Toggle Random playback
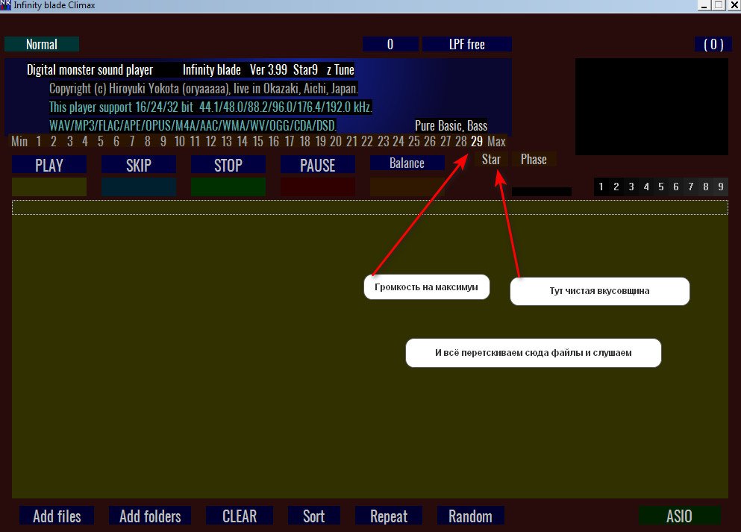This screenshot has width=741, height=532. tap(470, 516)
